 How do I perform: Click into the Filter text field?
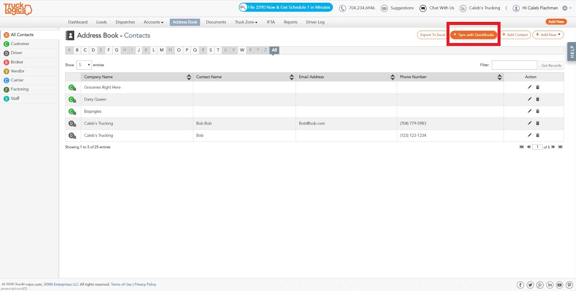coord(514,65)
